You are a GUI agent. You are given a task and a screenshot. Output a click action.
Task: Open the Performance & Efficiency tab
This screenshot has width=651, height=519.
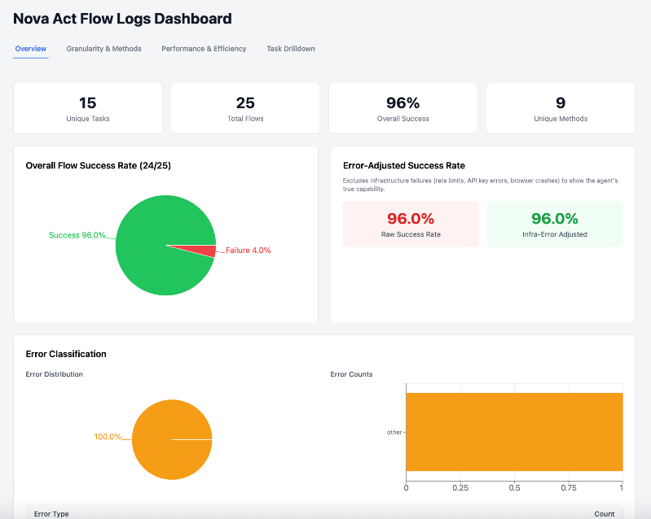[x=204, y=49]
